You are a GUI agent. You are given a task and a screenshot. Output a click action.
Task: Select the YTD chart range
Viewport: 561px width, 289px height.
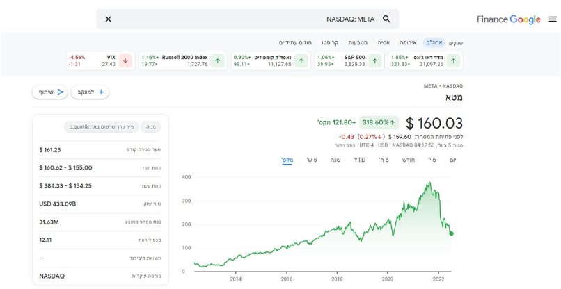pos(359,160)
